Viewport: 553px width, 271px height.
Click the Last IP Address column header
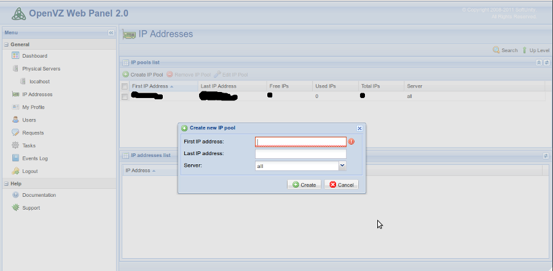coord(232,86)
